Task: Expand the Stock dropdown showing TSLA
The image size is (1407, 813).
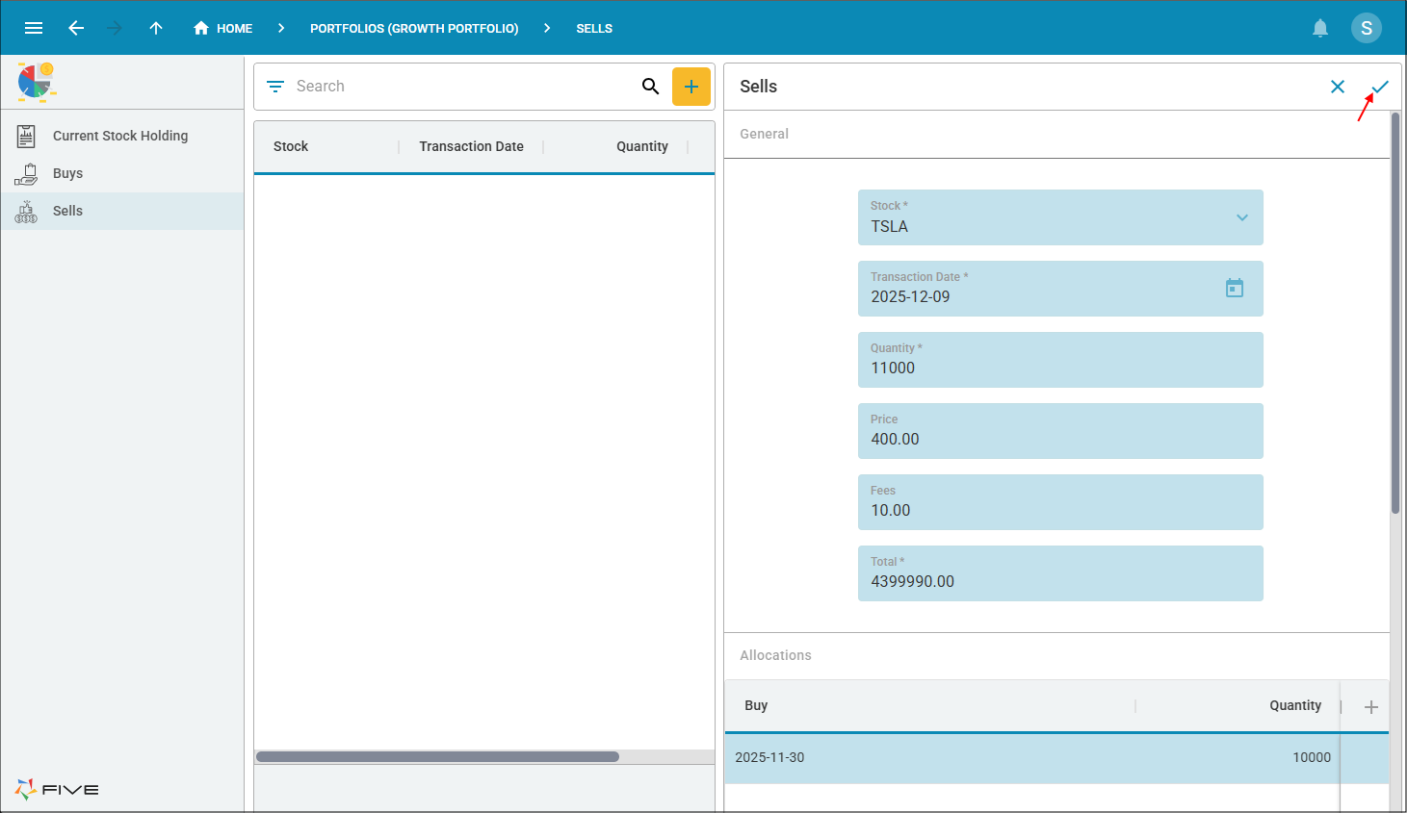Action: click(x=1241, y=217)
